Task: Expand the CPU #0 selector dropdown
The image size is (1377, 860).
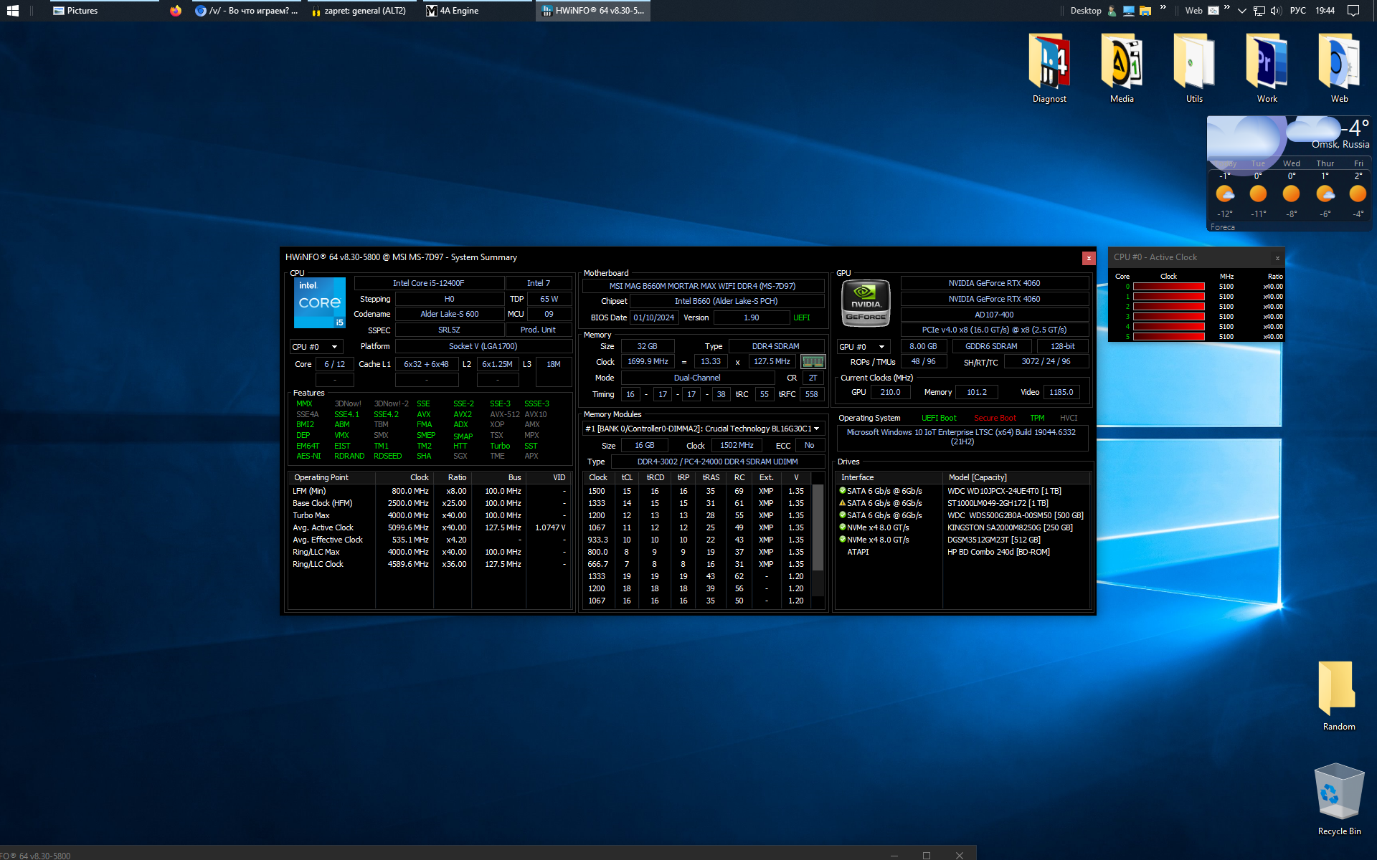Action: coord(316,347)
